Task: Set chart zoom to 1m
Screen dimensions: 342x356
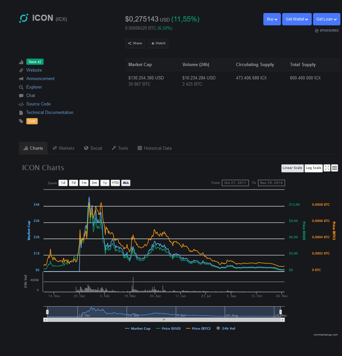Action: tap(84, 183)
